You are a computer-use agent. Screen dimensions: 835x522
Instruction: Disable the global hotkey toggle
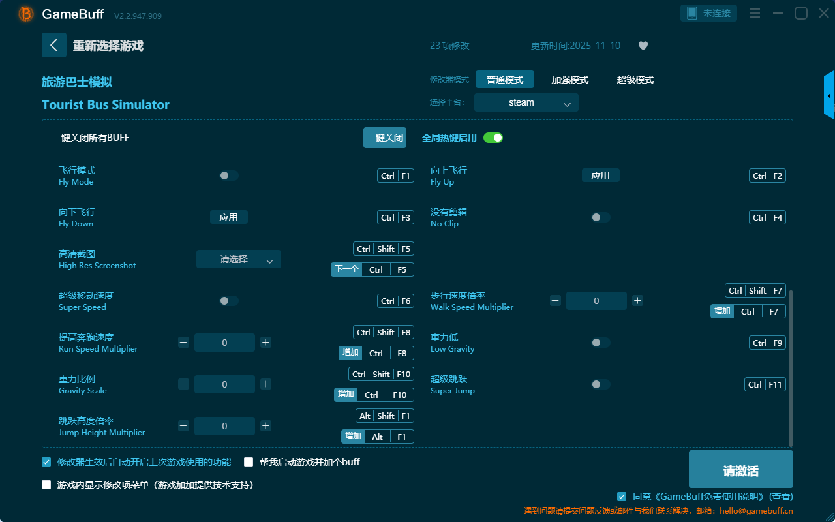click(x=493, y=138)
